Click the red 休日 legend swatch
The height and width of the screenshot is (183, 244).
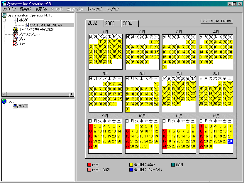point(89,165)
